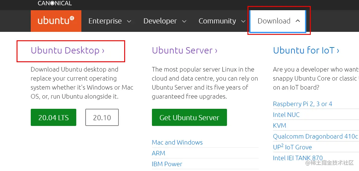Open the Intel IEI TANK 870 link

[x=298, y=158]
